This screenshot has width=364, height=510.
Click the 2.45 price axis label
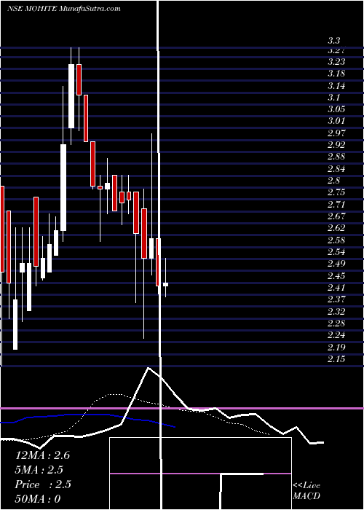336,276
